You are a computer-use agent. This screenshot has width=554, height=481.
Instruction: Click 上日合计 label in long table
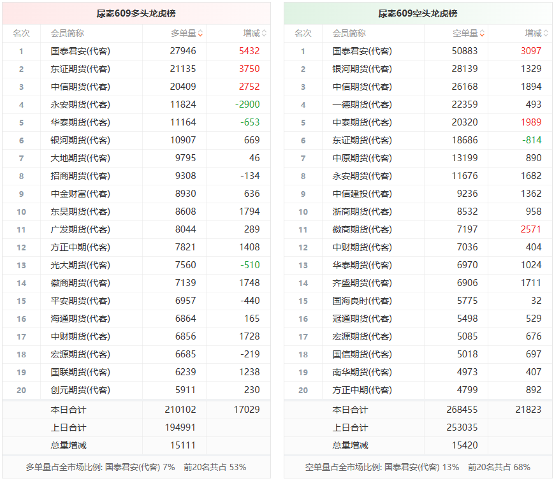click(69, 428)
